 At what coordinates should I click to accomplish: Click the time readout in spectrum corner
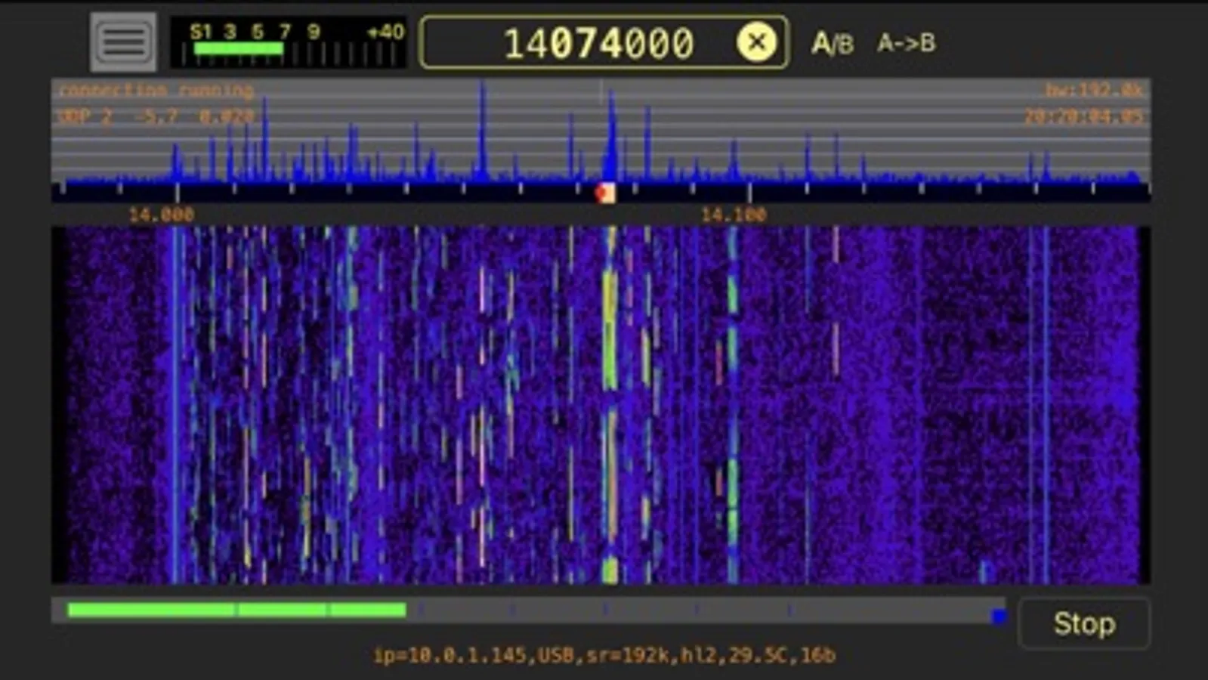(1083, 117)
